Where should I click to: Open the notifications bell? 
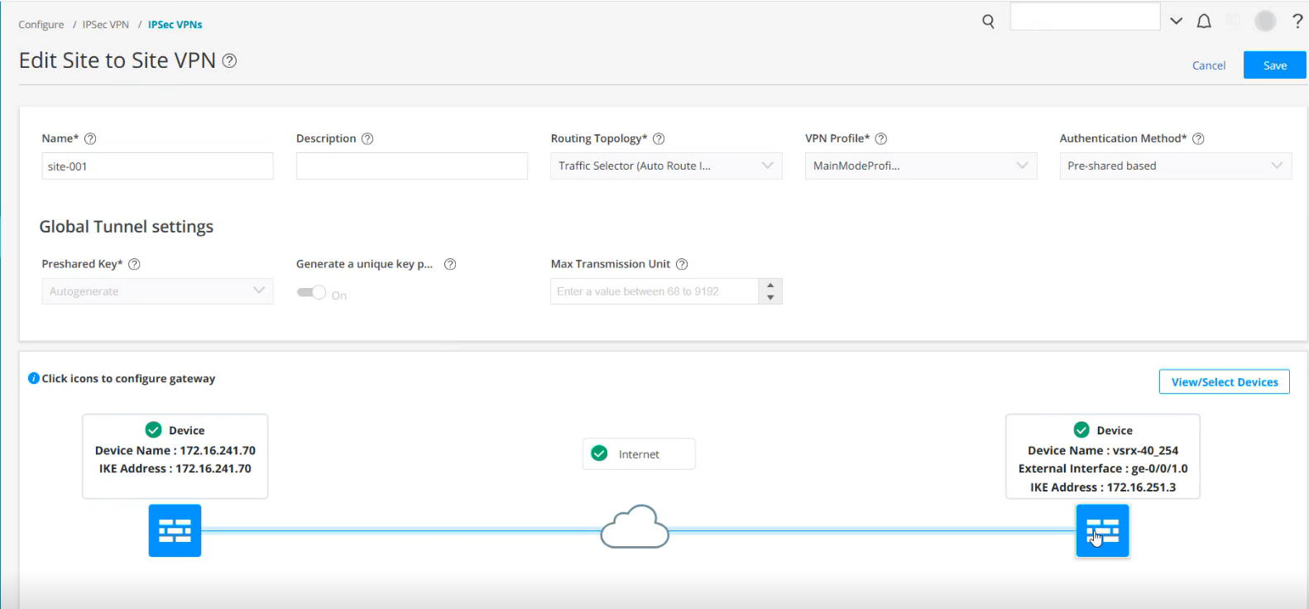coord(1204,22)
